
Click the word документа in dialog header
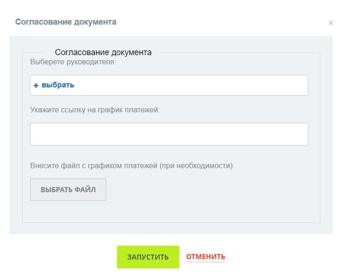tap(95, 22)
